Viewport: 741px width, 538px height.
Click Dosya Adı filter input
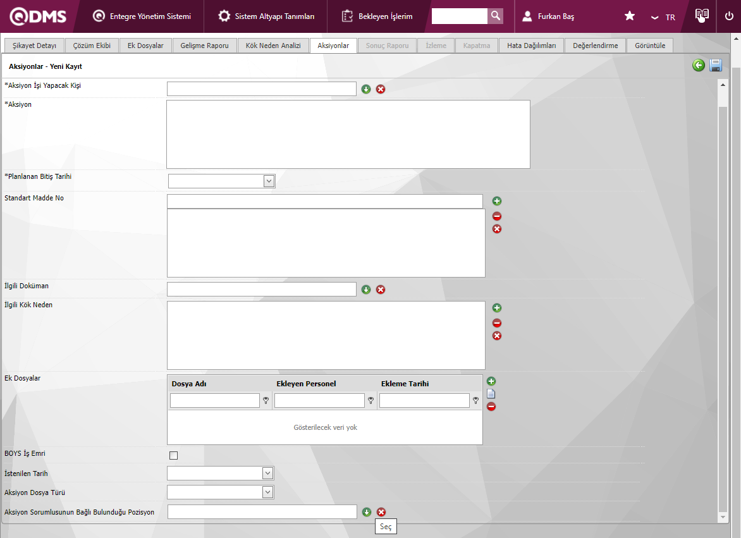pyautogui.click(x=214, y=401)
